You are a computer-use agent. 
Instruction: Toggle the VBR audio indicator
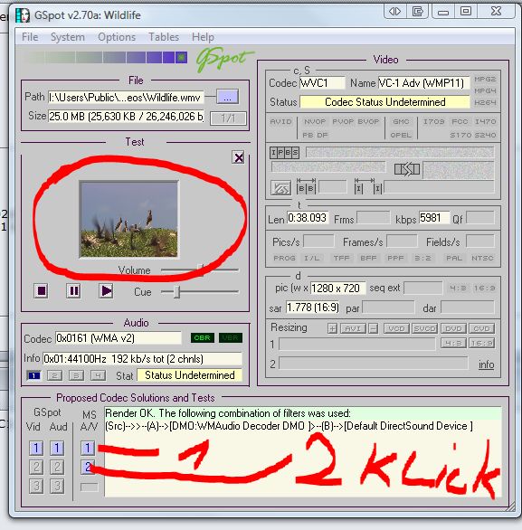coord(231,337)
